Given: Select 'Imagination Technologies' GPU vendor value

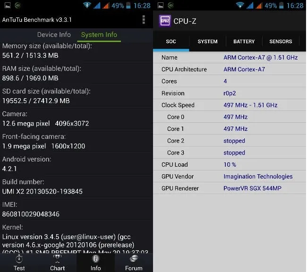Looking at the screenshot, I should click(x=258, y=177).
